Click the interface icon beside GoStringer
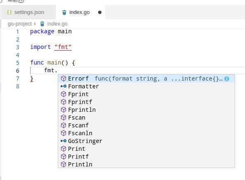 click(x=64, y=141)
